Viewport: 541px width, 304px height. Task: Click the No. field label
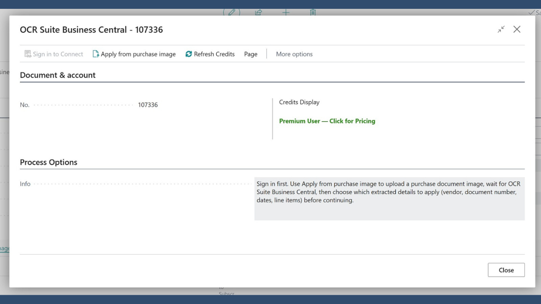[x=25, y=105]
